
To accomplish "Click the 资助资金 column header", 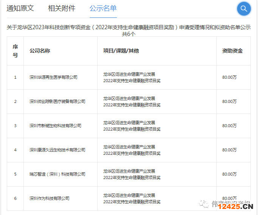I will point(232,51).
